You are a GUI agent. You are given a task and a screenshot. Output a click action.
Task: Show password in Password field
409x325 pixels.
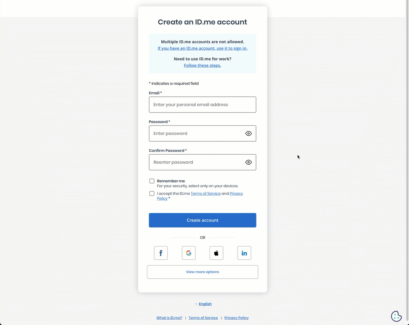[248, 133]
